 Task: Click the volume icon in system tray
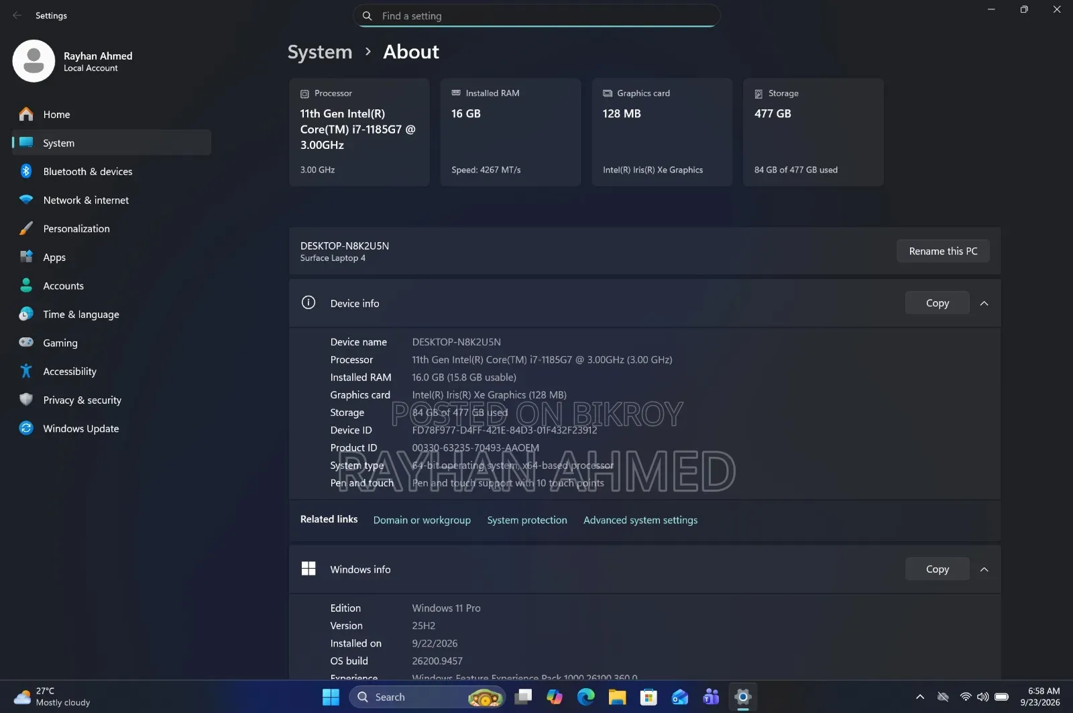point(983,697)
